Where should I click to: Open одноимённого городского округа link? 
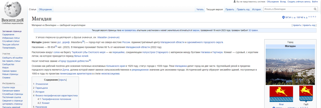[x=205, y=42]
